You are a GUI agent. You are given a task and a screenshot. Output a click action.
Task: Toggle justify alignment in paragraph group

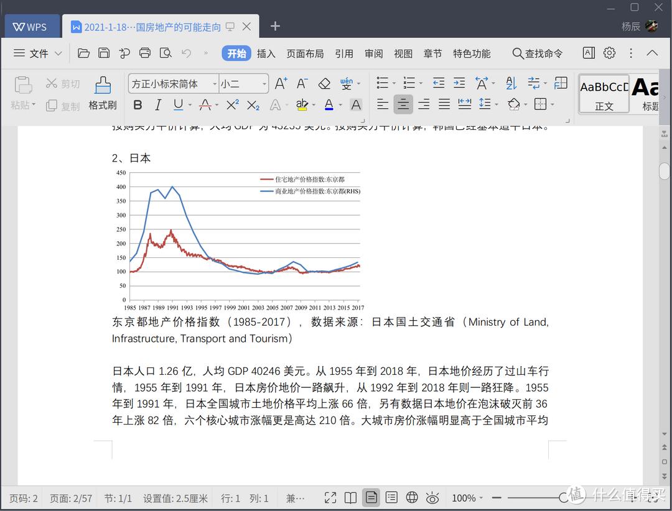pos(444,104)
